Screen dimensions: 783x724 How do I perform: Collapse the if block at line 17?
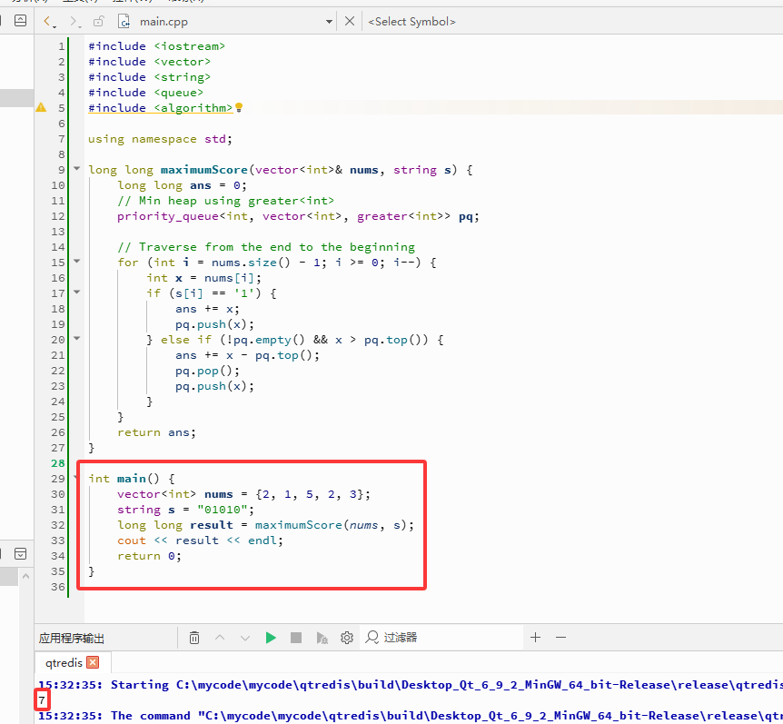click(x=77, y=293)
